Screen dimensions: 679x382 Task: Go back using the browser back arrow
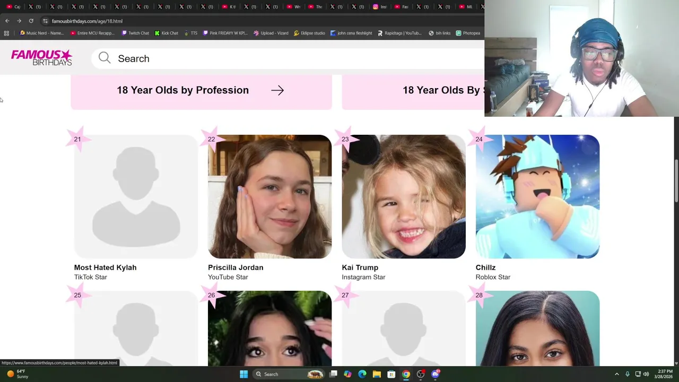coord(7,21)
